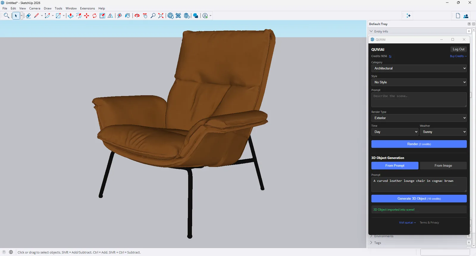Pin the Default Tray with auto-hide icon
Viewport: 476px width, 256px height.
pos(469,24)
